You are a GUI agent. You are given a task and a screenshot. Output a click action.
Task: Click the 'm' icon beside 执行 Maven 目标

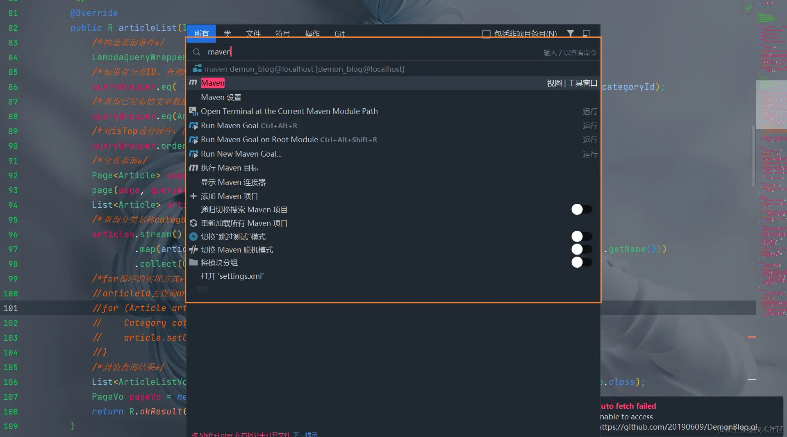[x=193, y=168]
